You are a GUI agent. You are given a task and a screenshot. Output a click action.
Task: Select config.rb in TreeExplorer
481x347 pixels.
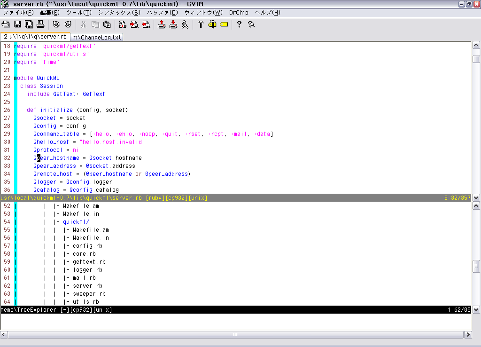(87, 246)
